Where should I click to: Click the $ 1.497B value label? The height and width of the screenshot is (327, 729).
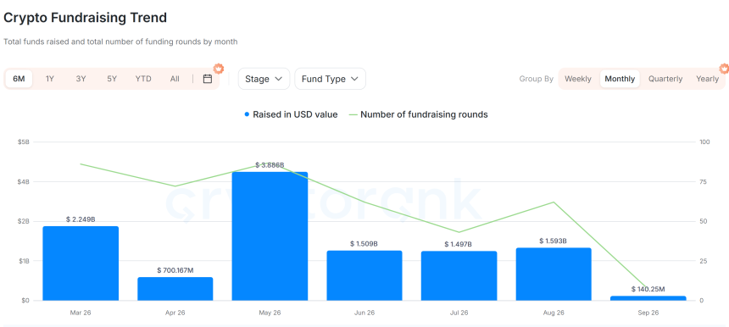(x=459, y=244)
